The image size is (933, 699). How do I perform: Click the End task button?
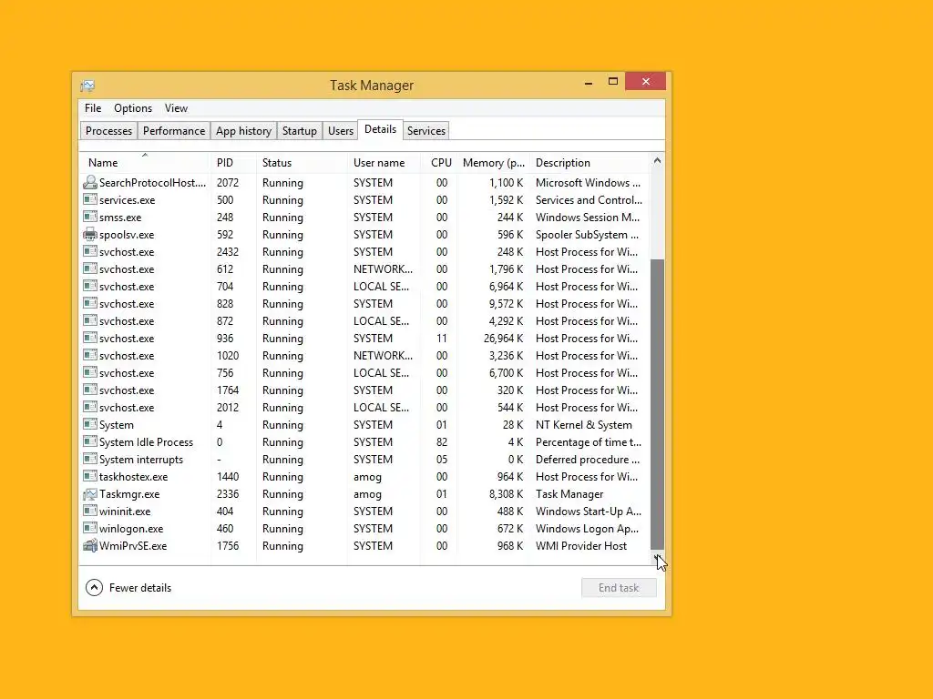click(619, 588)
